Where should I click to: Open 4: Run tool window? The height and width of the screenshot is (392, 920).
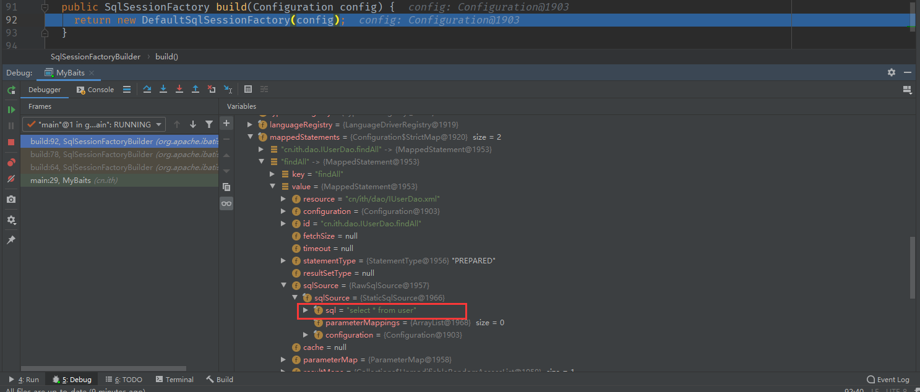coord(24,380)
